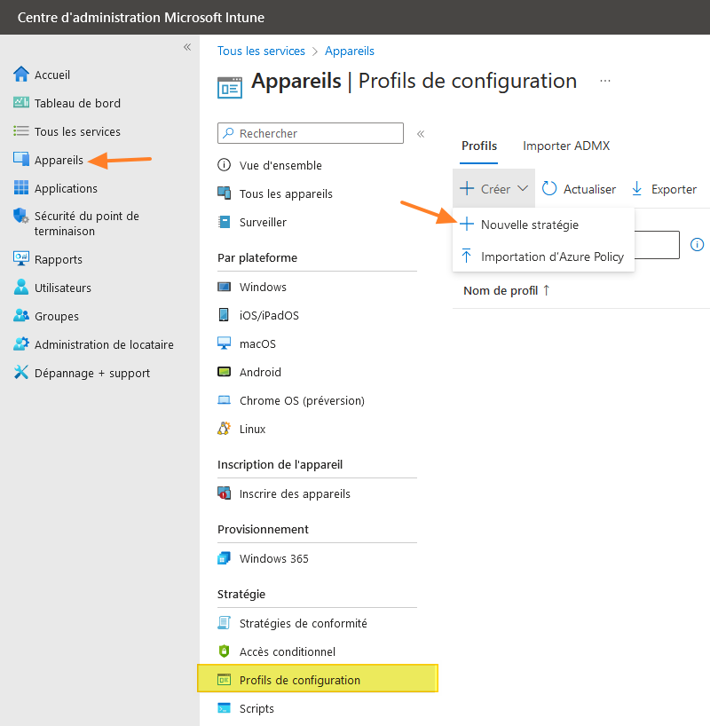Select Importation d'Azure Policy option
The width and height of the screenshot is (710, 726).
(x=552, y=256)
